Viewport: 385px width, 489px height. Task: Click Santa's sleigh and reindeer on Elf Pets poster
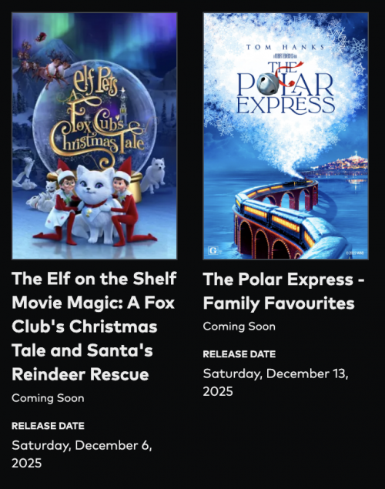[x=42, y=64]
